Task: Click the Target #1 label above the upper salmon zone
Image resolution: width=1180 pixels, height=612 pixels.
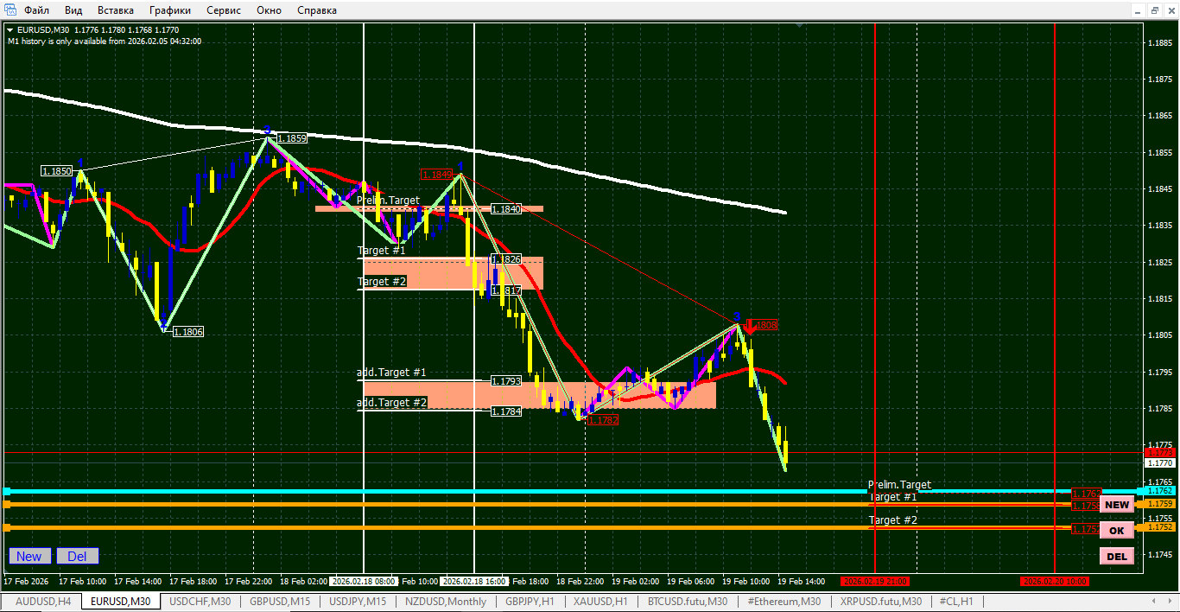Action: pyautogui.click(x=381, y=251)
